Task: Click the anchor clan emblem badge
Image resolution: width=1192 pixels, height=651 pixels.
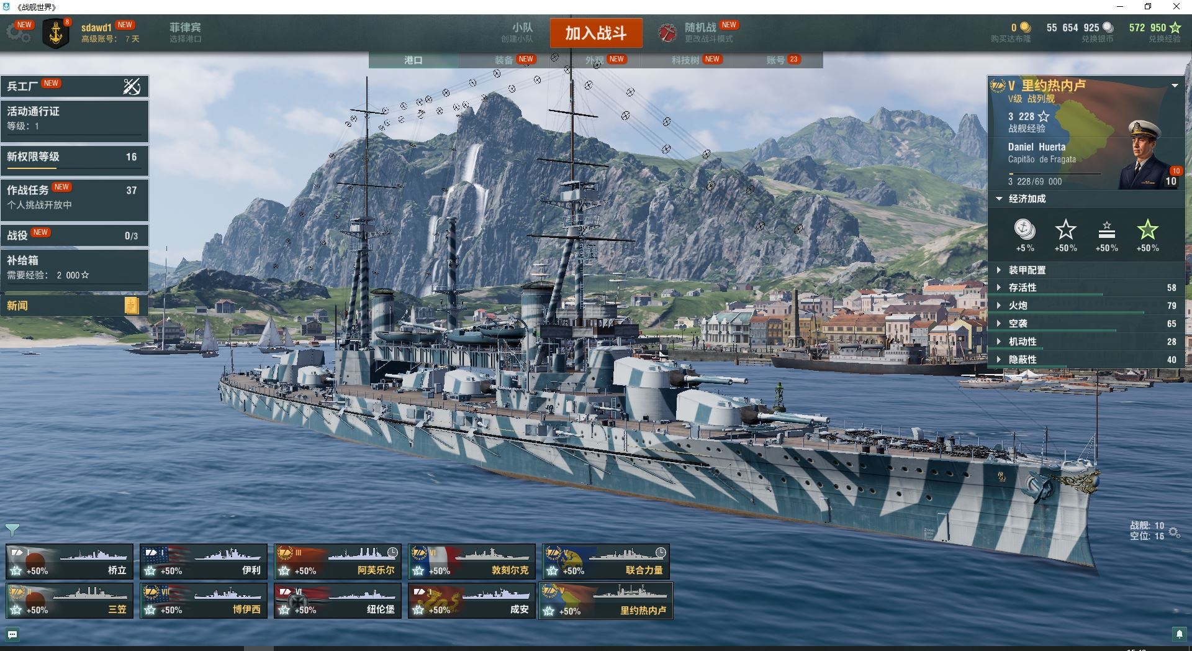Action: (x=56, y=34)
